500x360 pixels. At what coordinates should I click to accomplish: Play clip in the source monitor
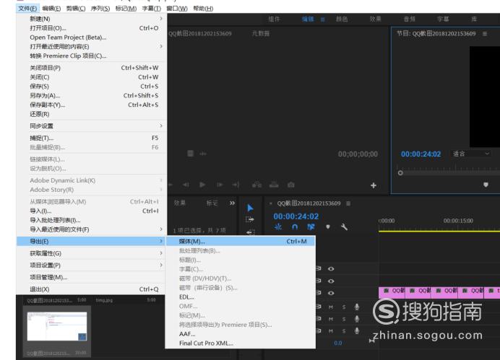click(x=202, y=185)
